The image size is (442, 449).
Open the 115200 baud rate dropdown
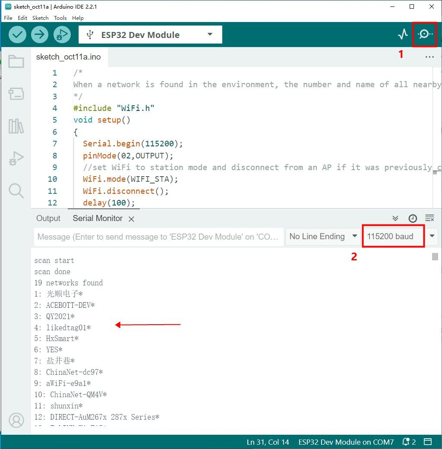(x=400, y=237)
